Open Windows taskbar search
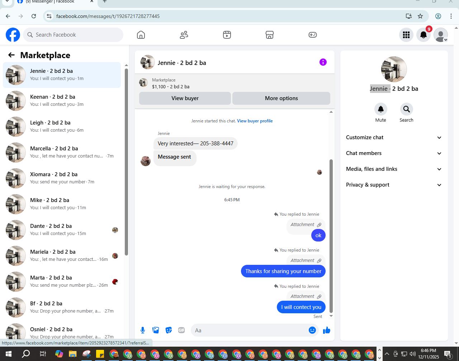459x361 pixels. point(26,354)
